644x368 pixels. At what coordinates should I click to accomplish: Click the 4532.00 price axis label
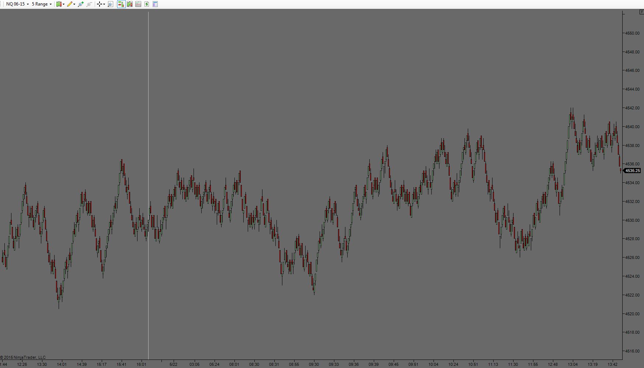tap(632, 201)
